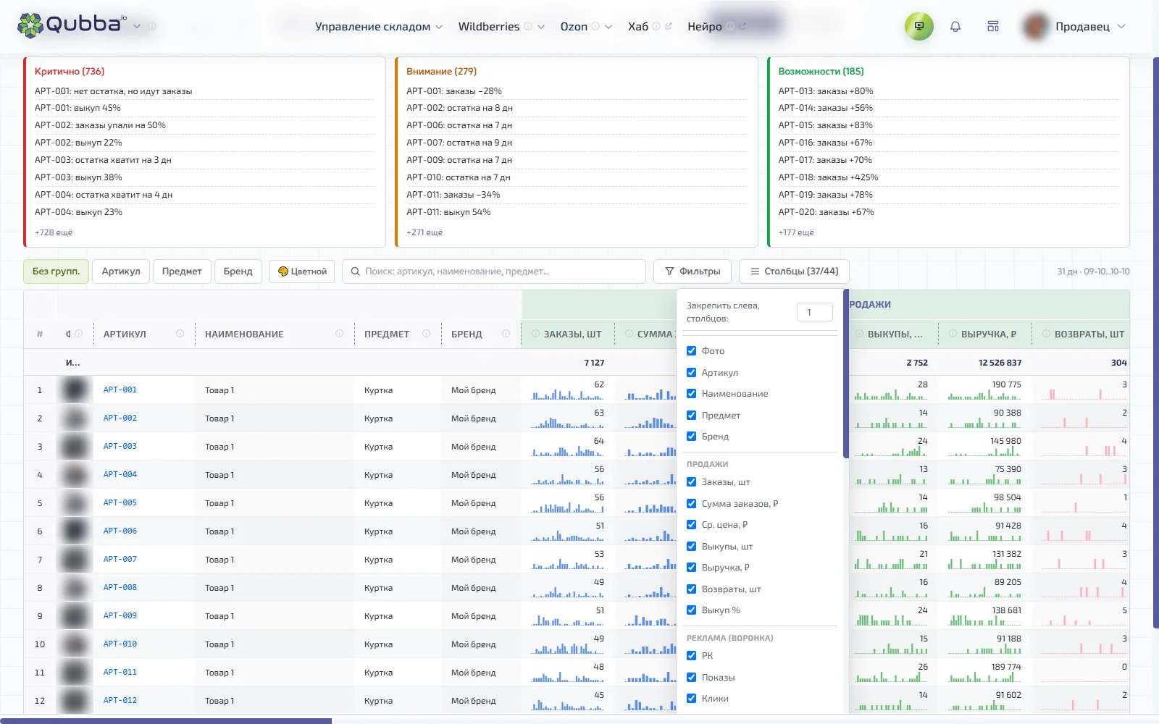Click the info icon beside Предмет column
1159x724 pixels.
pyautogui.click(x=426, y=334)
